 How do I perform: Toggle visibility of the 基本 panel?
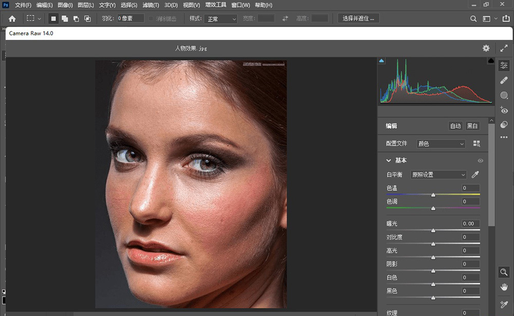pos(481,161)
